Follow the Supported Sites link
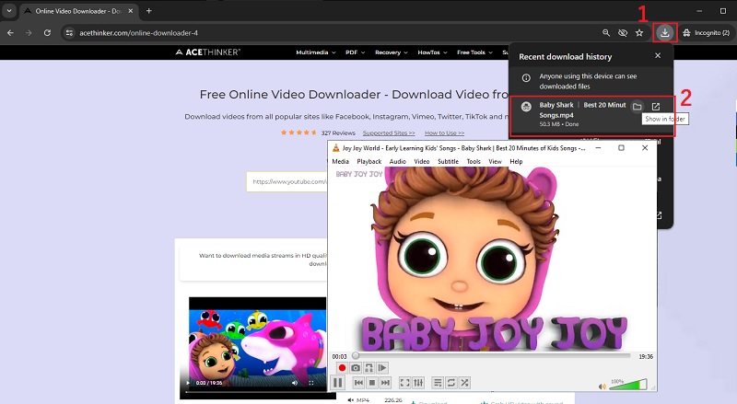737x404 pixels. tap(389, 133)
